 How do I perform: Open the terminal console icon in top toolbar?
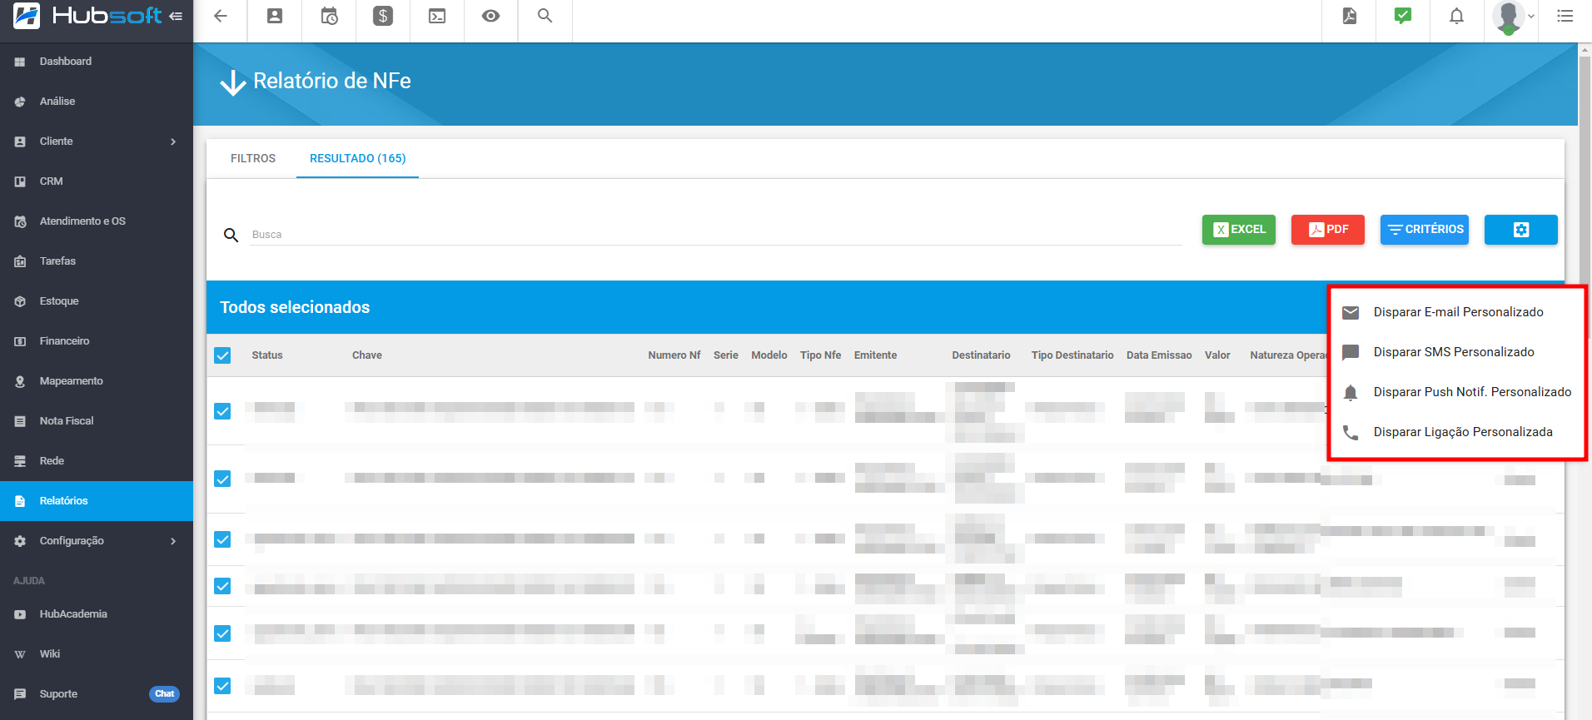click(437, 16)
